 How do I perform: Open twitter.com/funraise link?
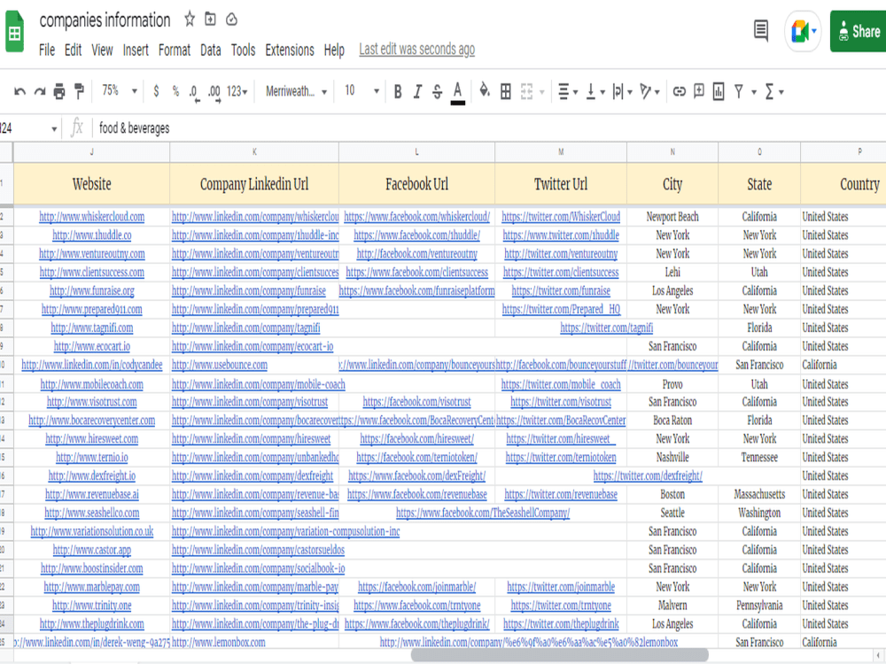[561, 290]
